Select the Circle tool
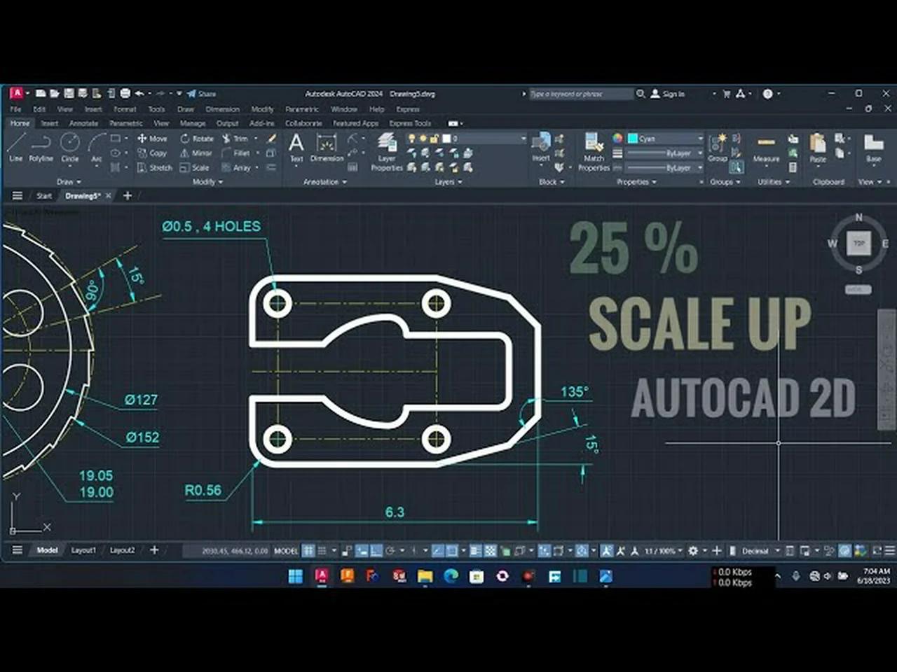The width and height of the screenshot is (897, 672). pos(69,147)
